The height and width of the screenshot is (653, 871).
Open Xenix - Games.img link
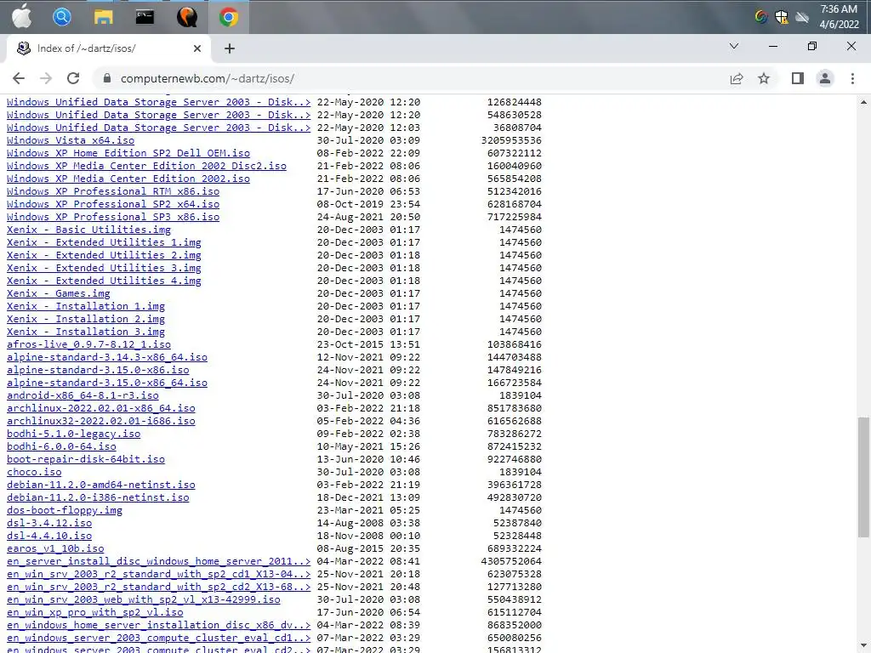pos(59,293)
